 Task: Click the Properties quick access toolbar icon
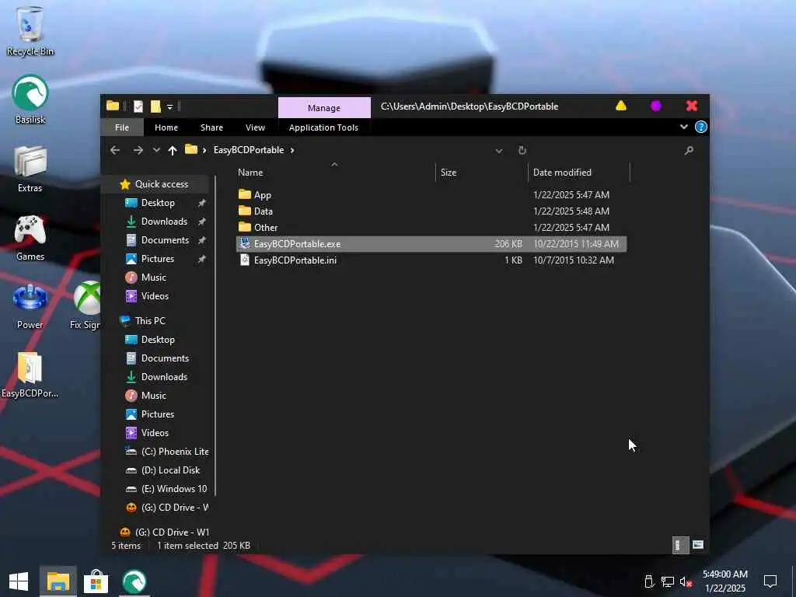138,106
